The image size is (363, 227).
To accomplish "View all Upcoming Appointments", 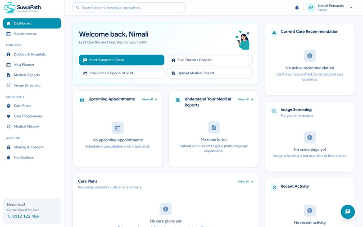I will (150, 100).
